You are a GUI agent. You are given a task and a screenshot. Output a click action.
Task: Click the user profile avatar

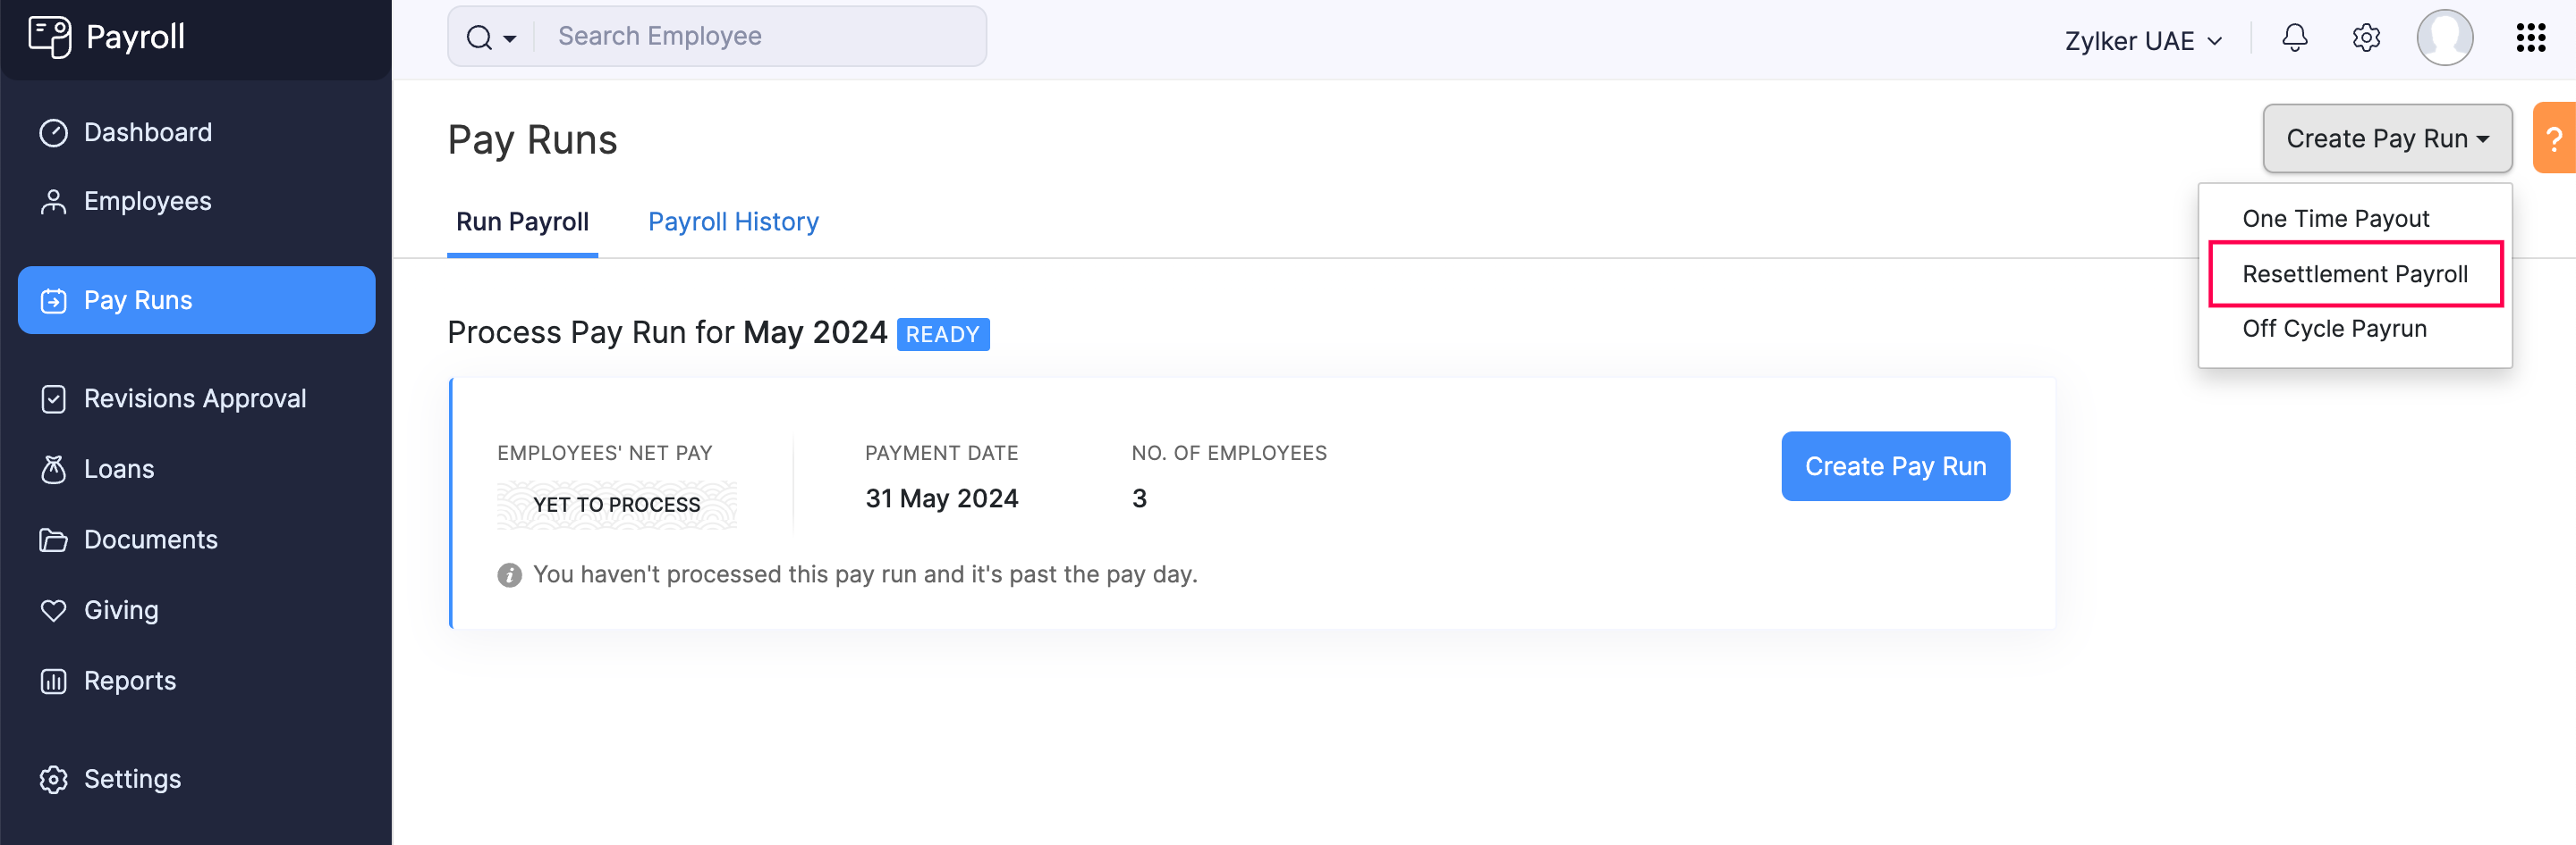point(2444,38)
